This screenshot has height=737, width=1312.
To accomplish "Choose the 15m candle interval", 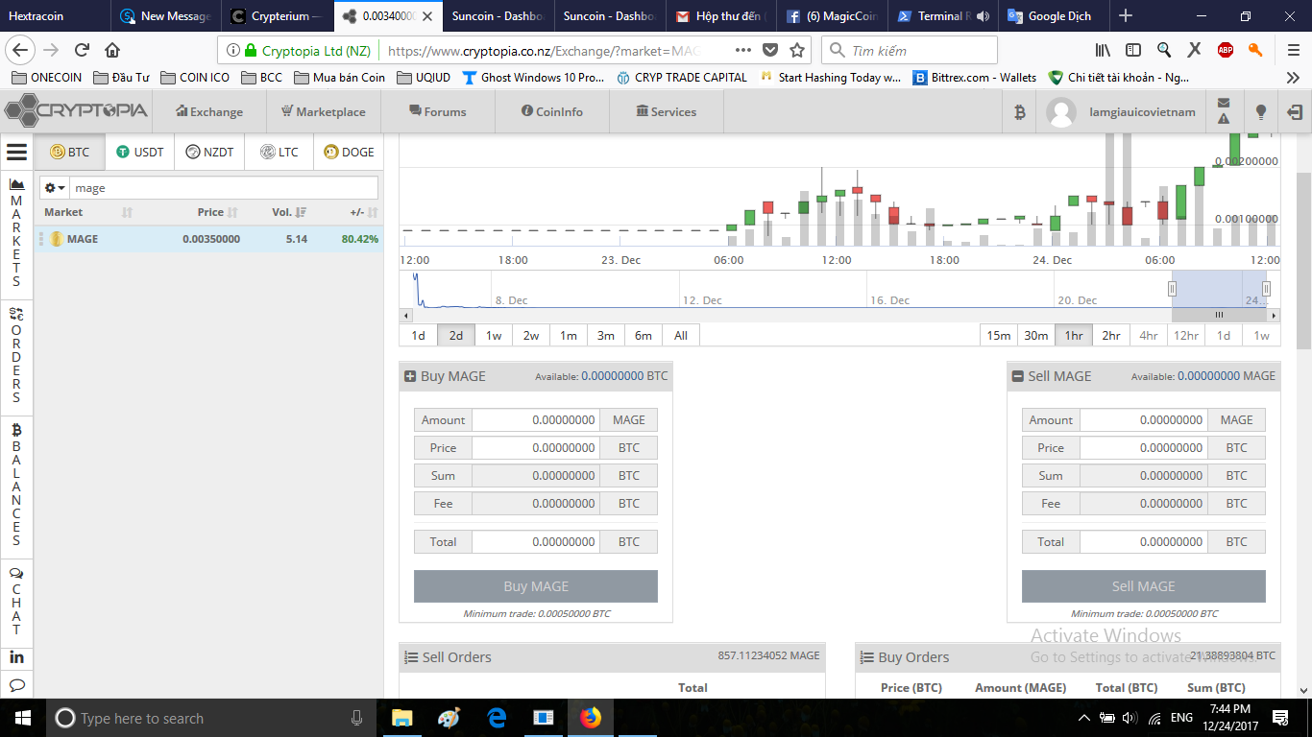I will point(999,335).
